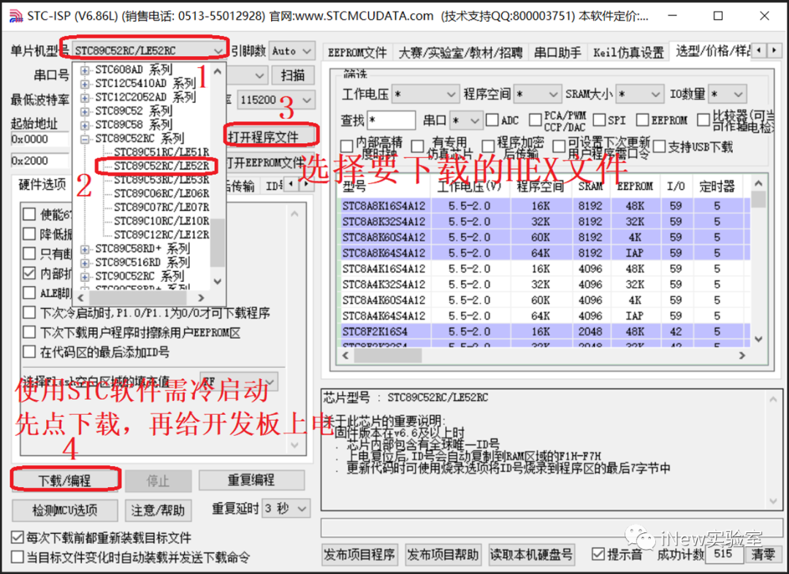Enable 下次冷启动时 P1.0/P1.1 checkbox
This screenshot has height=574, width=789.
(29, 313)
